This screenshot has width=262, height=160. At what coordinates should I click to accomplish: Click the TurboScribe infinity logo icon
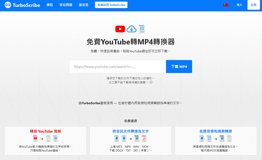point(8,5)
